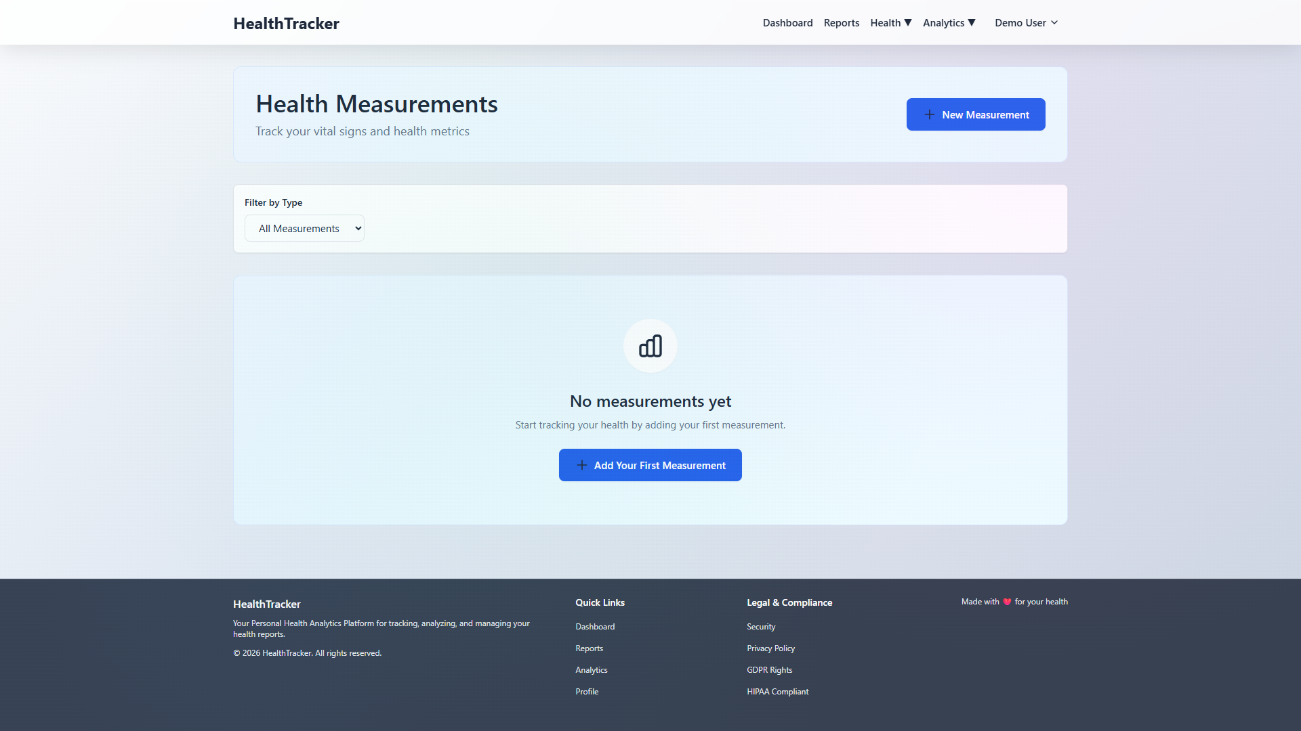
Task: Click plus icon on Add Your First Measurement
Action: click(x=581, y=465)
